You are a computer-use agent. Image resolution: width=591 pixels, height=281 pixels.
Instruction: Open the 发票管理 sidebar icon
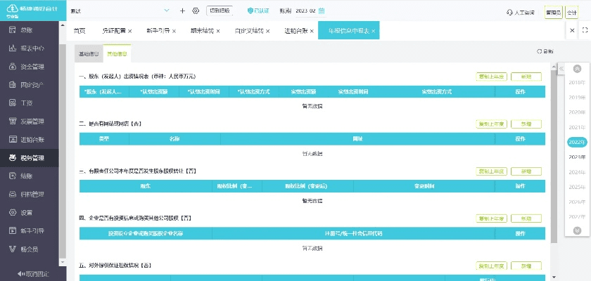13,121
